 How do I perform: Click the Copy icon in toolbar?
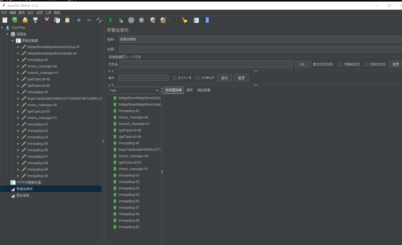pyautogui.click(x=57, y=20)
